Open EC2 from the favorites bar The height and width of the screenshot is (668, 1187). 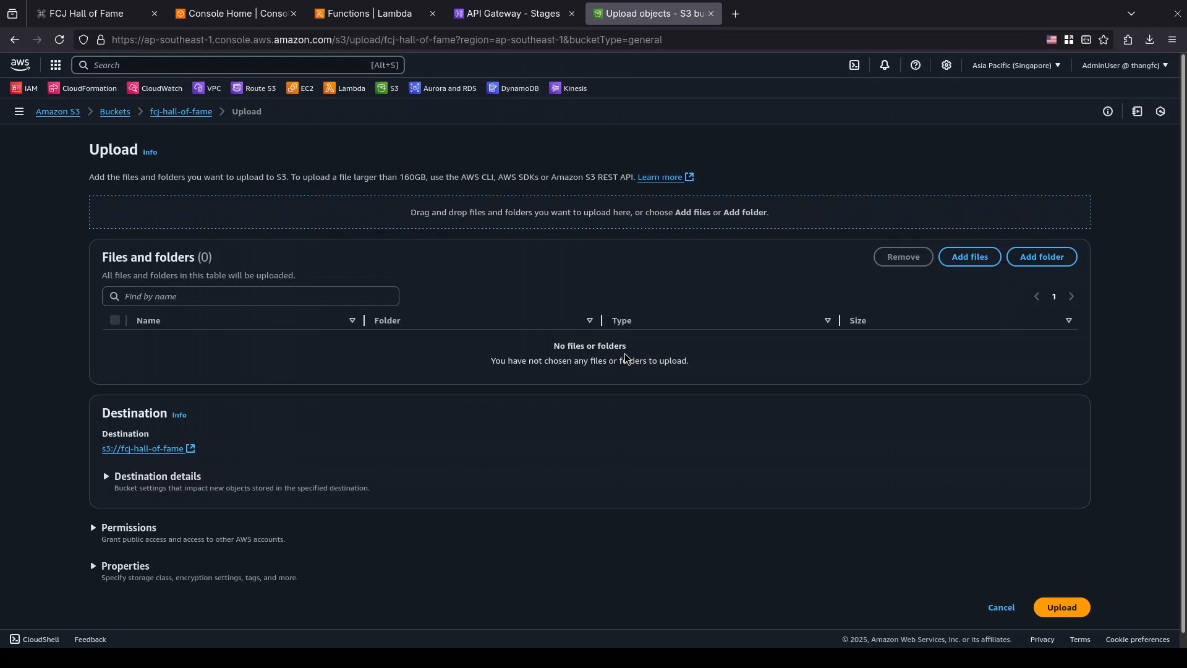tap(300, 88)
